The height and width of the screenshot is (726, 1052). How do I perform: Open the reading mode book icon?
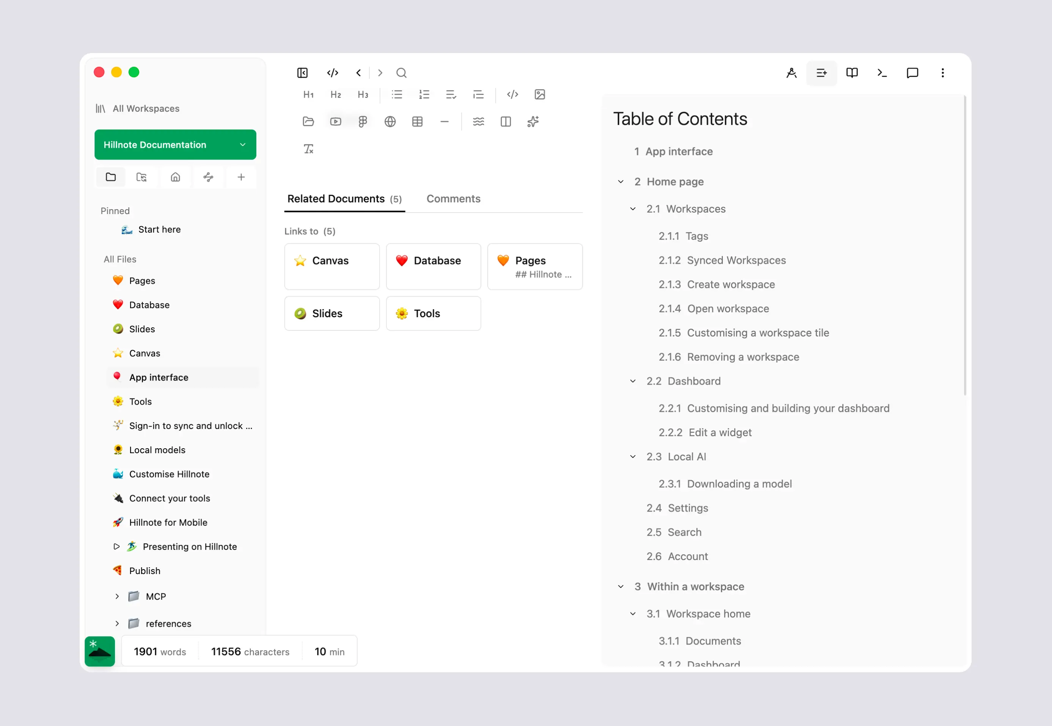pyautogui.click(x=852, y=73)
